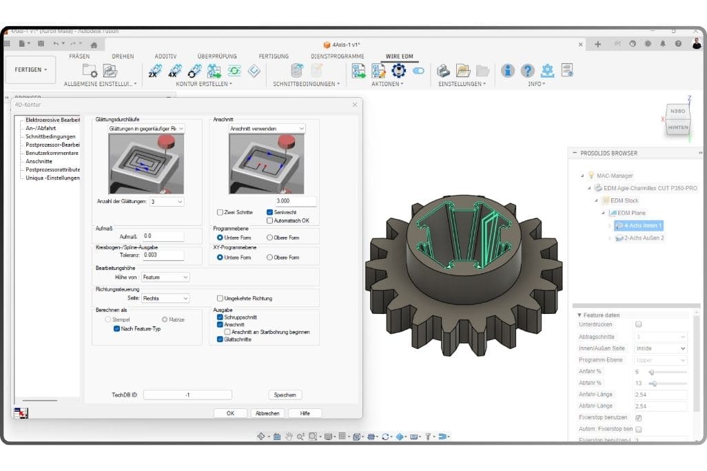
Task: Enable Anschnitt an Startbohrung beginnen checkbox
Action: (227, 332)
